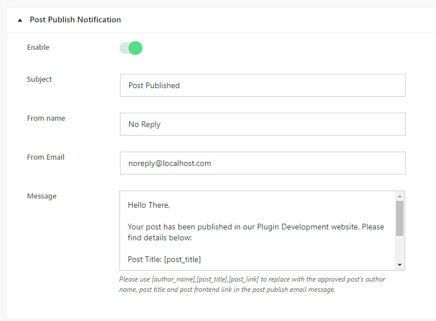Viewport: 436px width, 321px height.
Task: Click the Subject label
Action: pyautogui.click(x=39, y=80)
